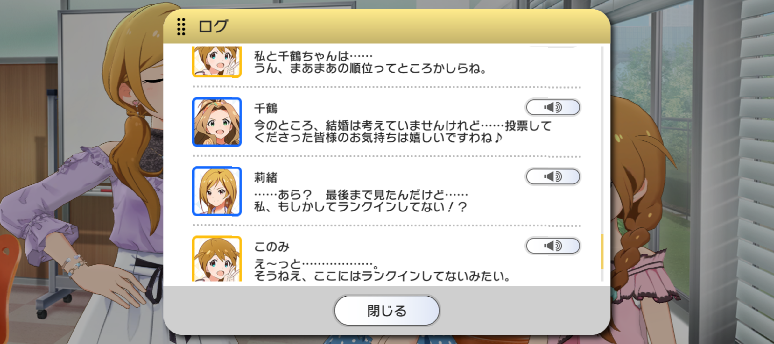Click the 莉緒 speaker name label
The height and width of the screenshot is (344, 774).
point(266,177)
